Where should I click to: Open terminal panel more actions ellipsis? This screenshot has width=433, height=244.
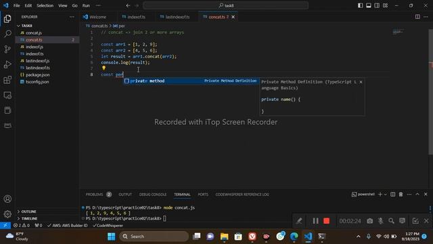409,195
